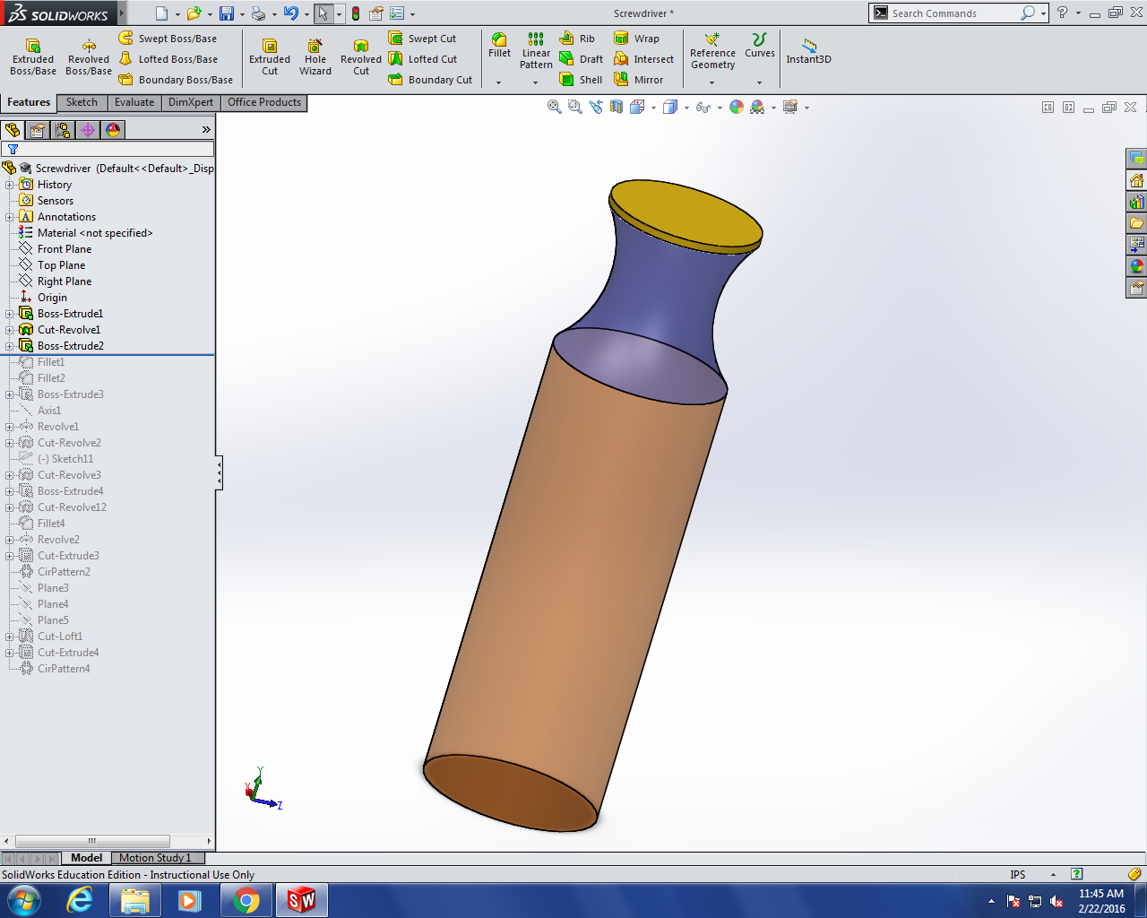
Task: Click the Boundary Boss/Base button
Action: click(x=176, y=80)
